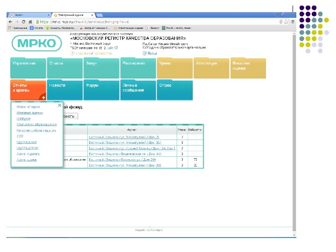Open address link ending Дом 30А
Viewport: 336px width, 252px height.
[x=125, y=142]
